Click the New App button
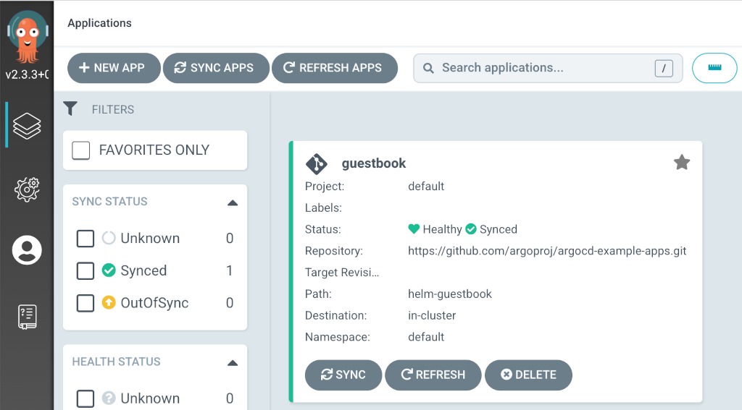The image size is (742, 410). tap(114, 68)
